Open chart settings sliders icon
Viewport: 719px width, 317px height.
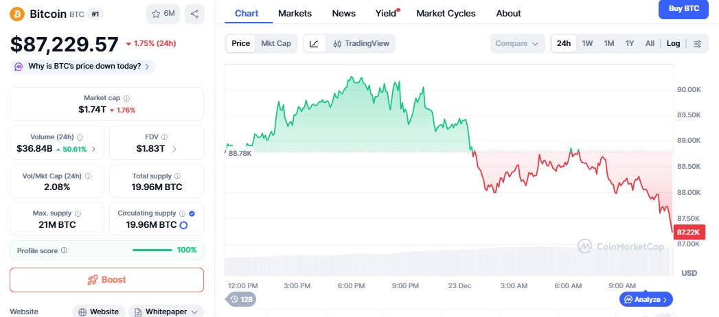[698, 44]
